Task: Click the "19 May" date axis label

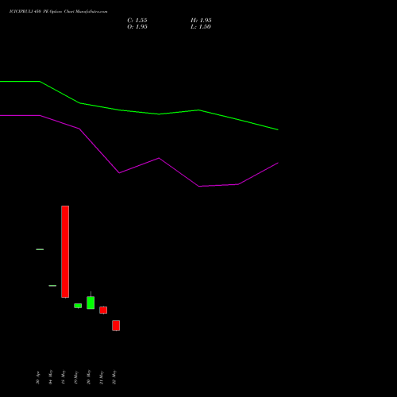Action: click(76, 377)
